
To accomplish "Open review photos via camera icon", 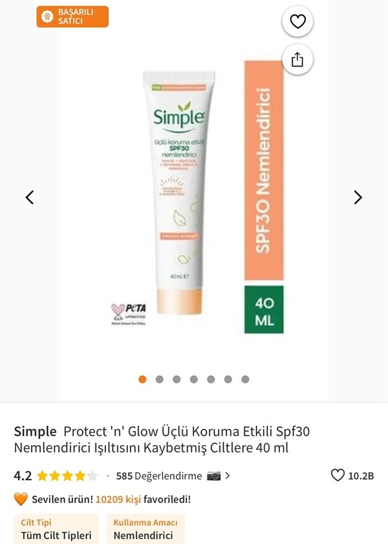I will pyautogui.click(x=214, y=476).
